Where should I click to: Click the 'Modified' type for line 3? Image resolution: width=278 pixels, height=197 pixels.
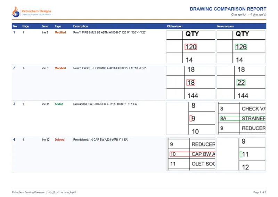tap(60, 32)
